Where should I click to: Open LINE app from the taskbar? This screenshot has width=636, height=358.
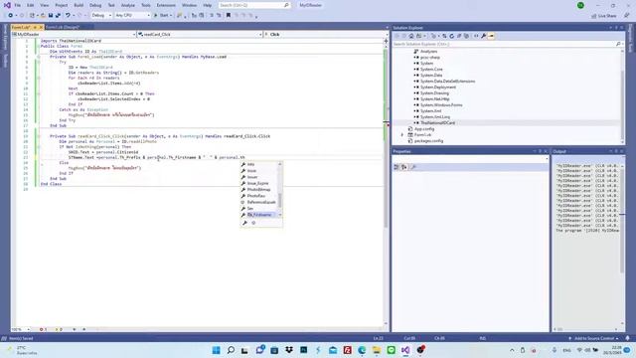tap(391, 350)
